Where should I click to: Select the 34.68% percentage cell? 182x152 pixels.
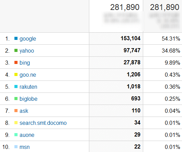pos(163,51)
